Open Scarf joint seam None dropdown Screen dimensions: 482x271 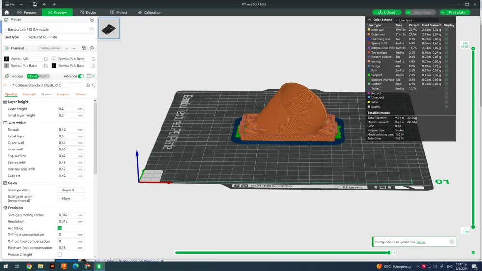71,198
